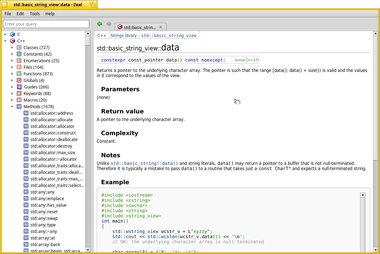Click the documentation page vertical scrollbar thumb
Screen dimensions: 380x254
pos(375,98)
